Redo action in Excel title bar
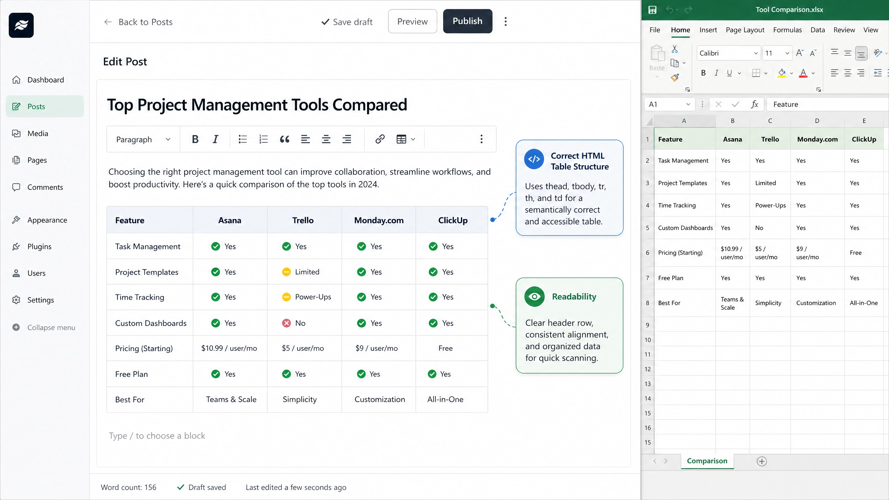Image resolution: width=889 pixels, height=500 pixels. click(688, 10)
